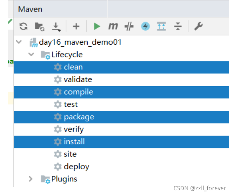The image size is (232, 195).
Task: Click the Plugins folder icon
Action: [x=45, y=179]
